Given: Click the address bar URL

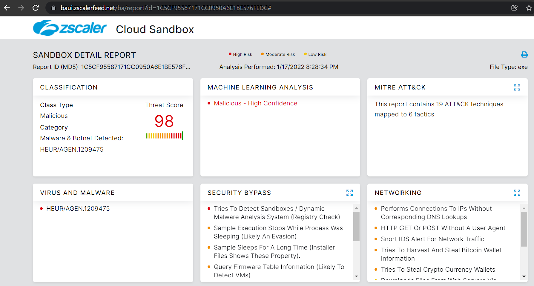Looking at the screenshot, I should 166,8.
